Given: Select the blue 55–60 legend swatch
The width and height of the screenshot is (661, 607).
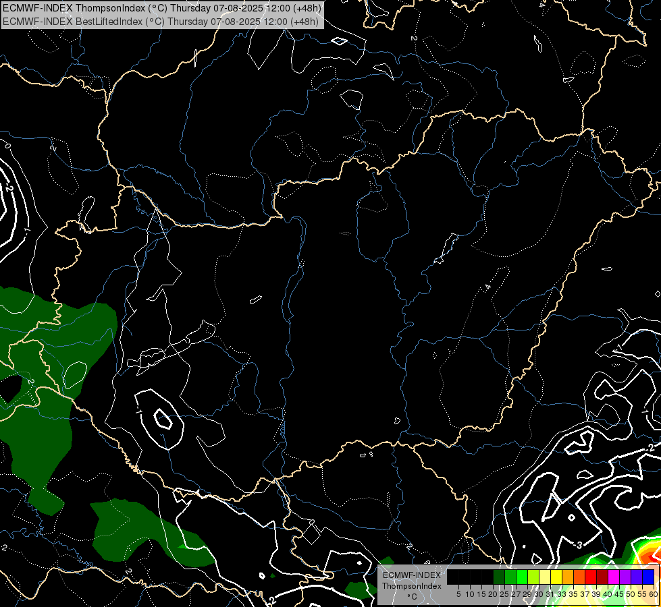Looking at the screenshot, I should pos(648,577).
